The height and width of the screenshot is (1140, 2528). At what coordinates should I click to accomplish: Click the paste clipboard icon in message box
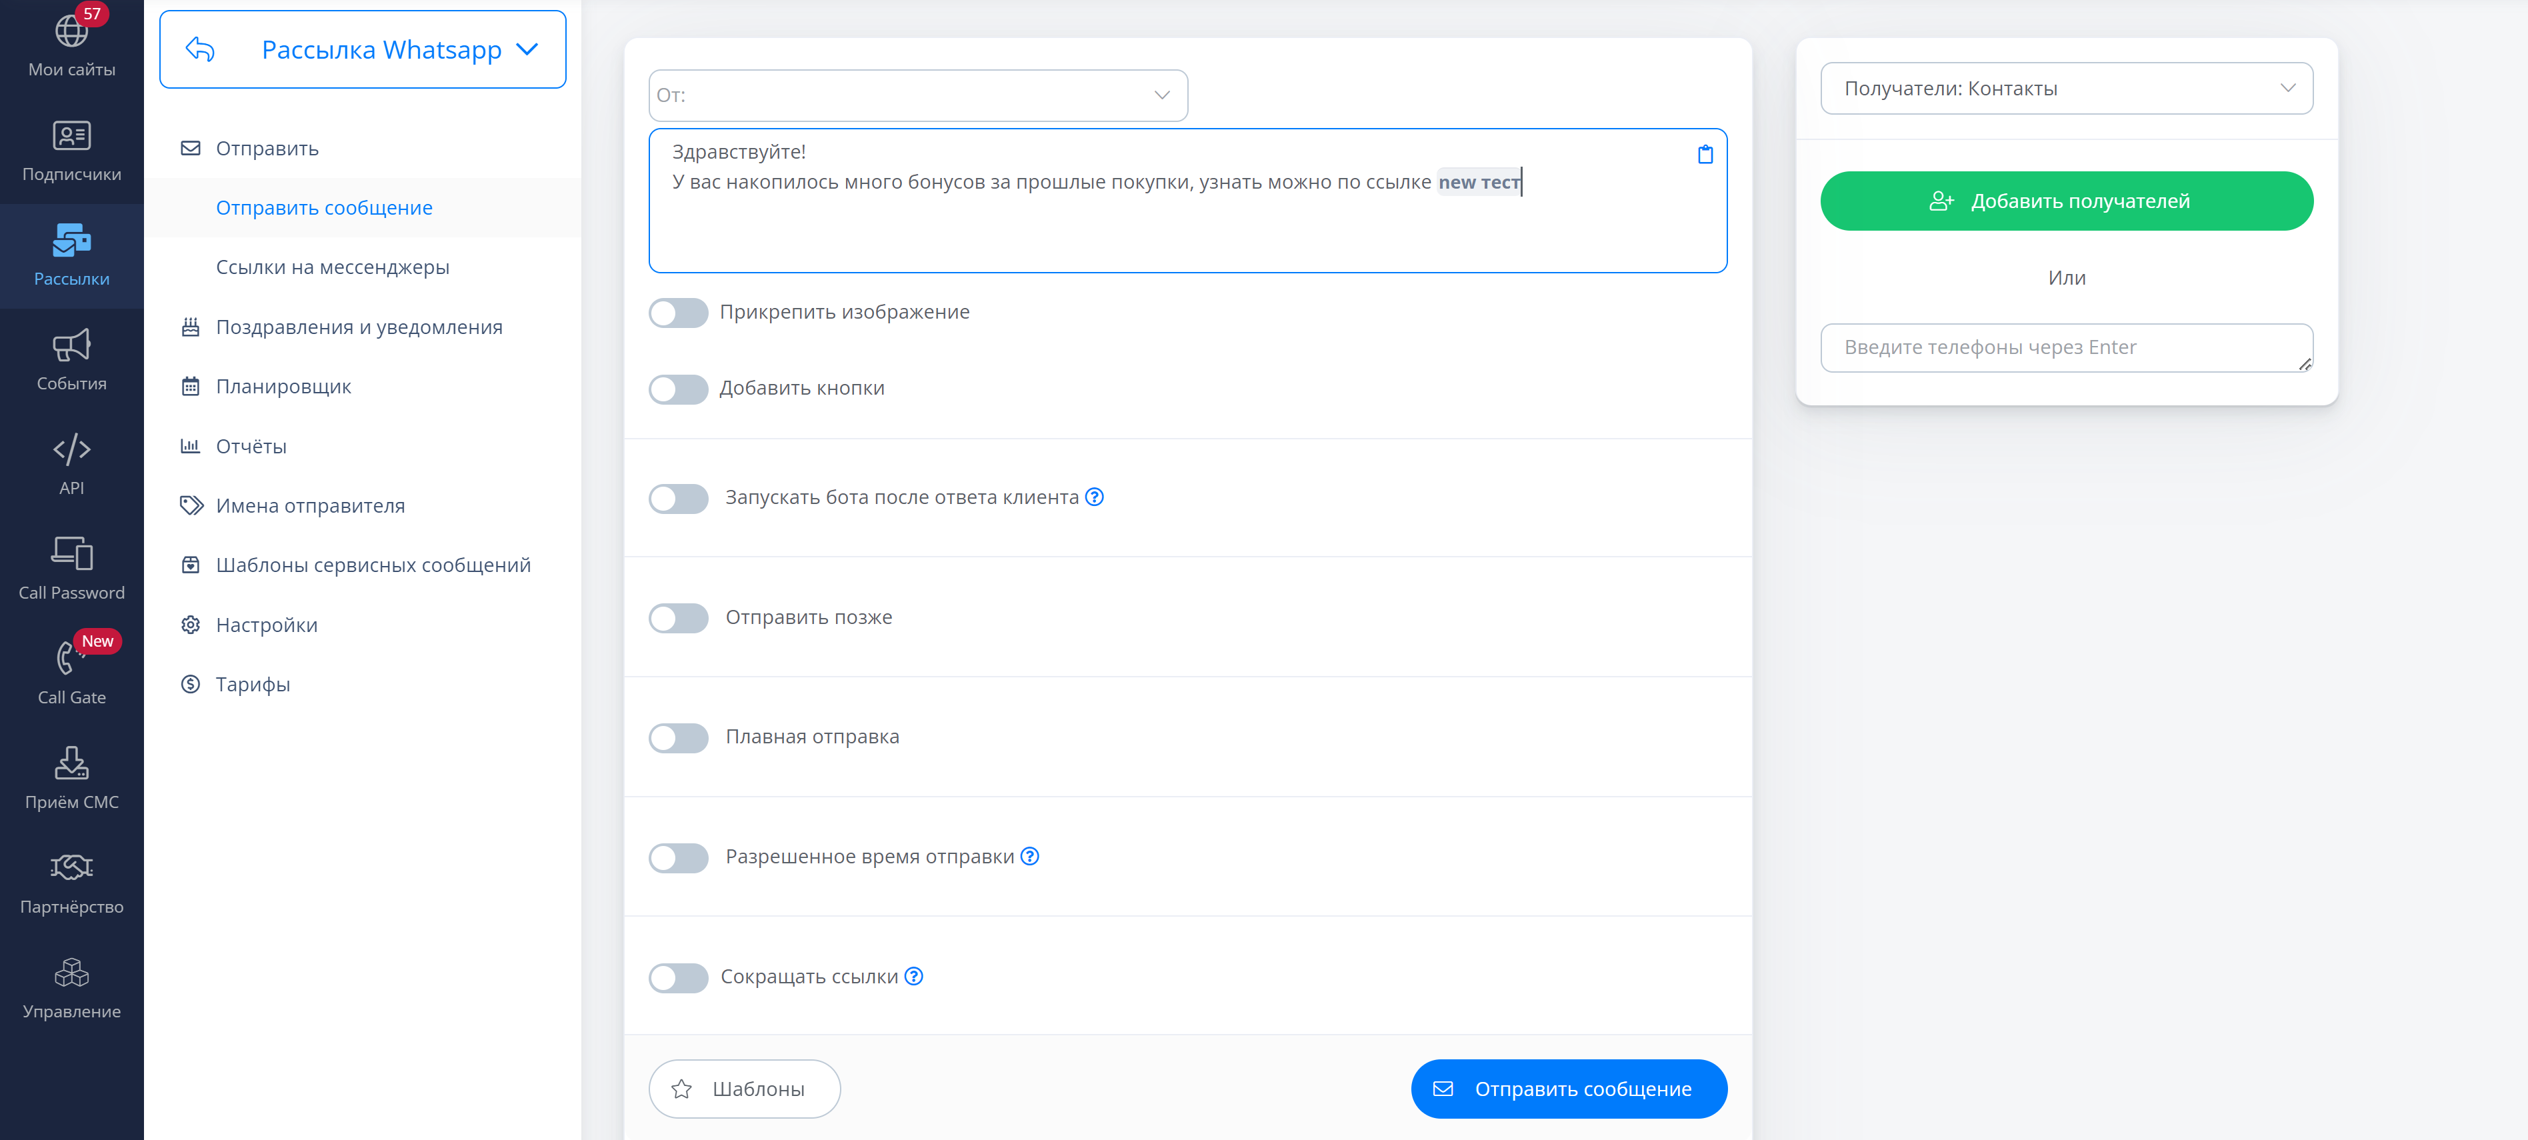(x=1705, y=155)
